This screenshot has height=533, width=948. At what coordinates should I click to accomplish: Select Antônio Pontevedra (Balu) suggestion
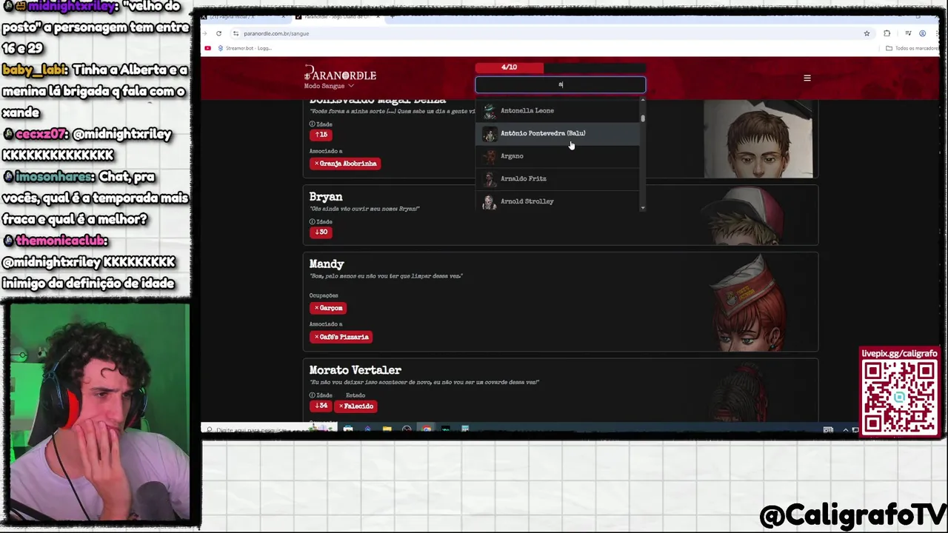[558, 133]
